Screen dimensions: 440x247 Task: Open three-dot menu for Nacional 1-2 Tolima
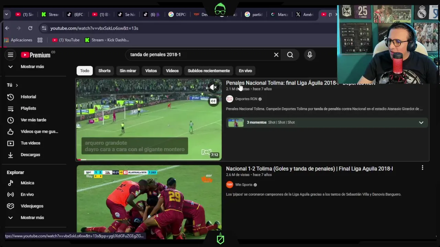(422, 168)
